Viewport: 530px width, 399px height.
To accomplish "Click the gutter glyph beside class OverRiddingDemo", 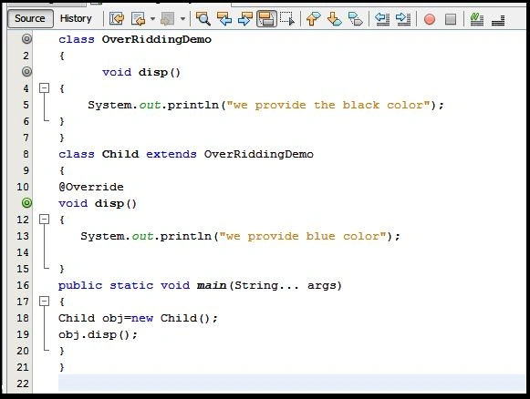I will [26, 39].
